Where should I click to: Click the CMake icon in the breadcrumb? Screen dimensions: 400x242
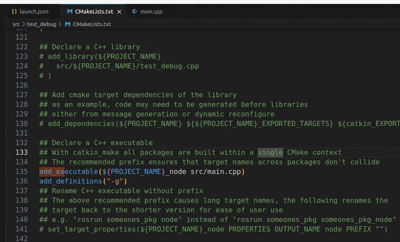pyautogui.click(x=68, y=24)
